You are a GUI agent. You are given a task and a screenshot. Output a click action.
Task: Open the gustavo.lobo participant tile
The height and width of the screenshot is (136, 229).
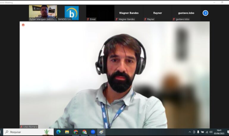[186, 13]
